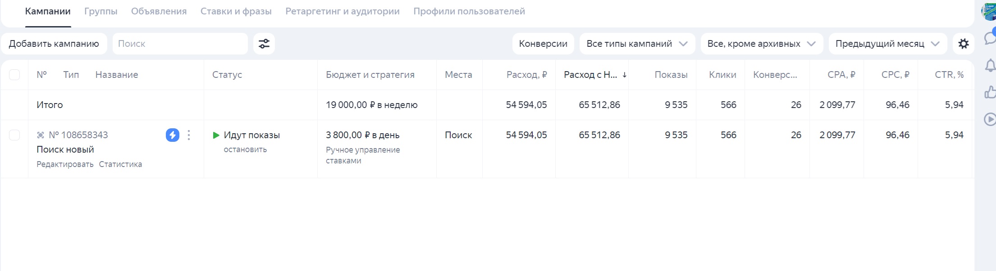Open the Предыдущий месяц period dropdown

click(887, 44)
